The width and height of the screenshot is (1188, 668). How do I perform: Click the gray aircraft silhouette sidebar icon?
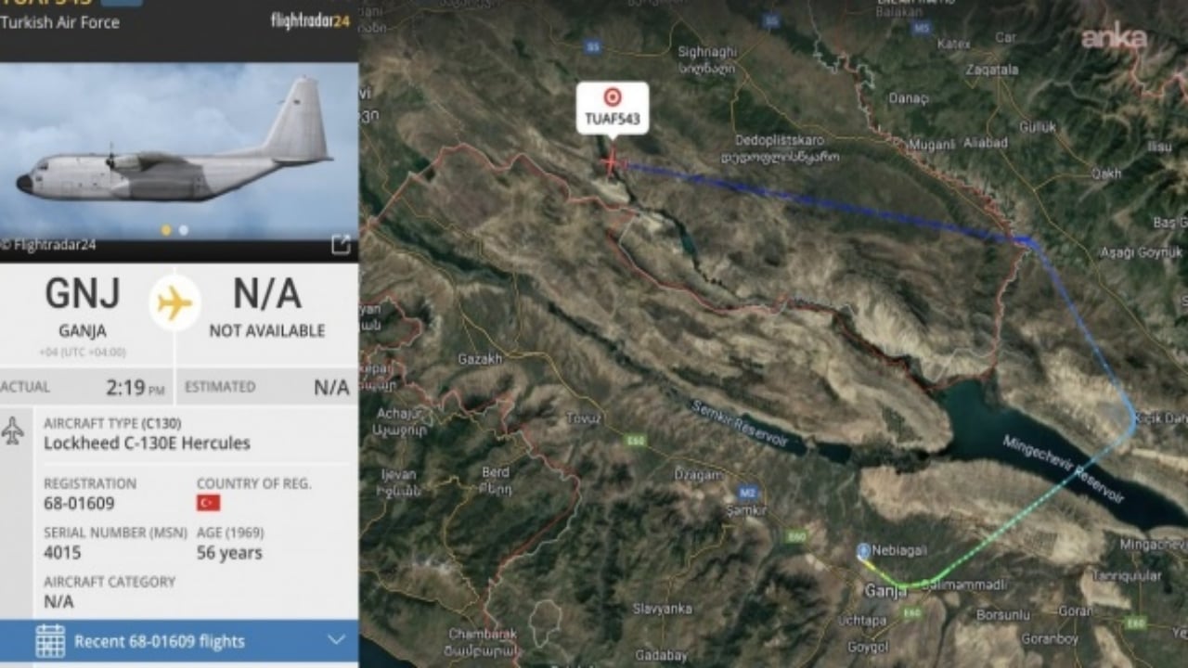coord(13,431)
